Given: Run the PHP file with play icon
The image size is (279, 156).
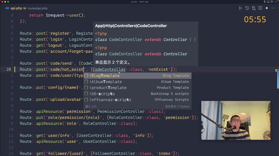Looking at the screenshot, I should tap(240, 8).
